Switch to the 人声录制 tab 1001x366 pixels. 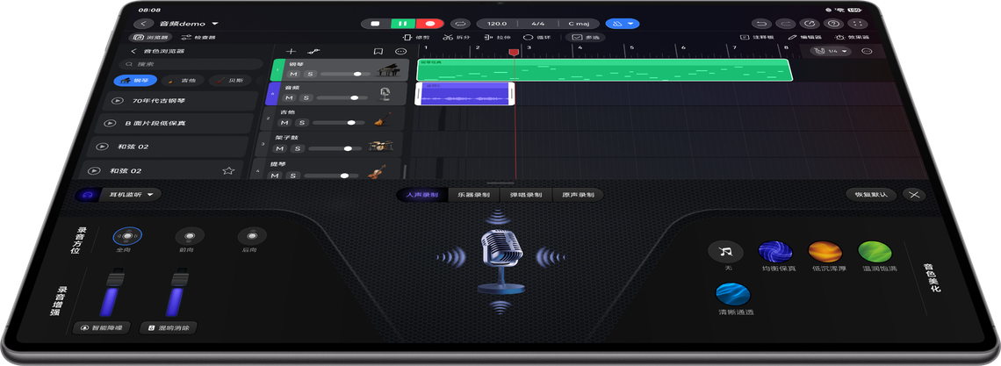pyautogui.click(x=422, y=195)
